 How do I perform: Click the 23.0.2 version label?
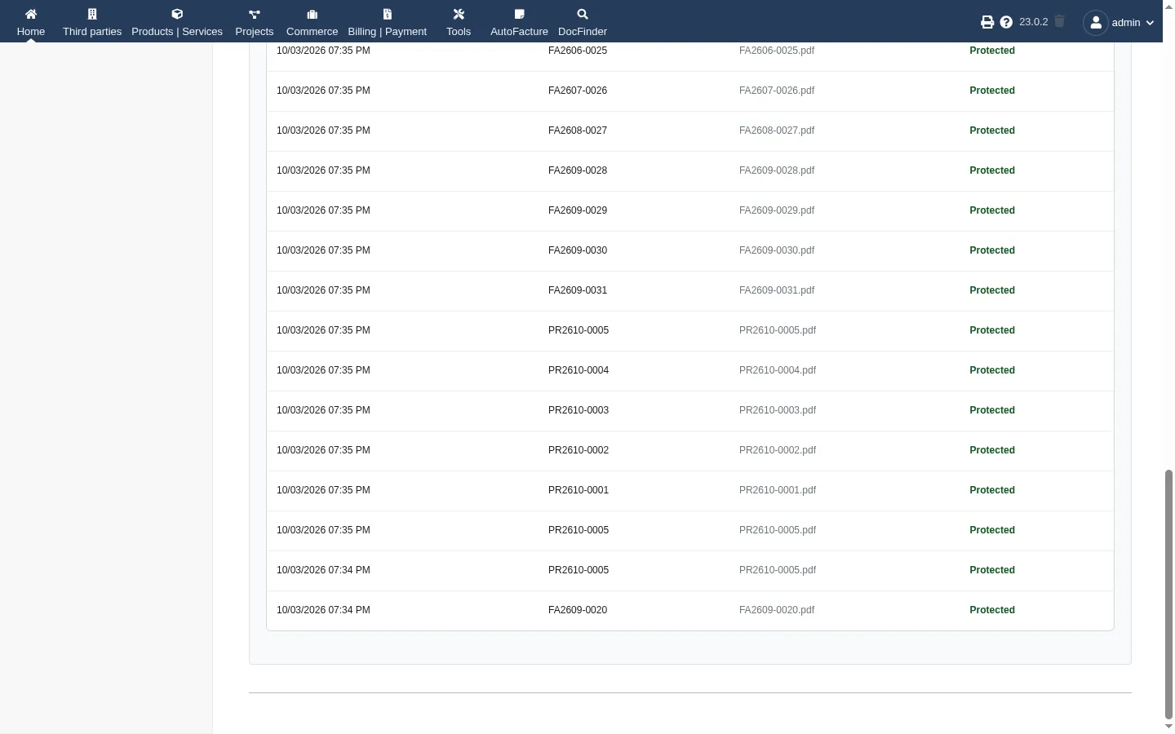pos(1034,22)
